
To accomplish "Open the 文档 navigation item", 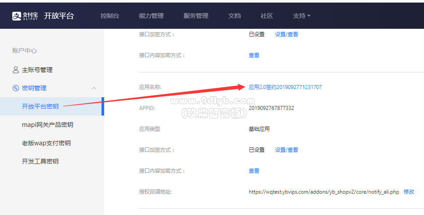I will click(235, 16).
